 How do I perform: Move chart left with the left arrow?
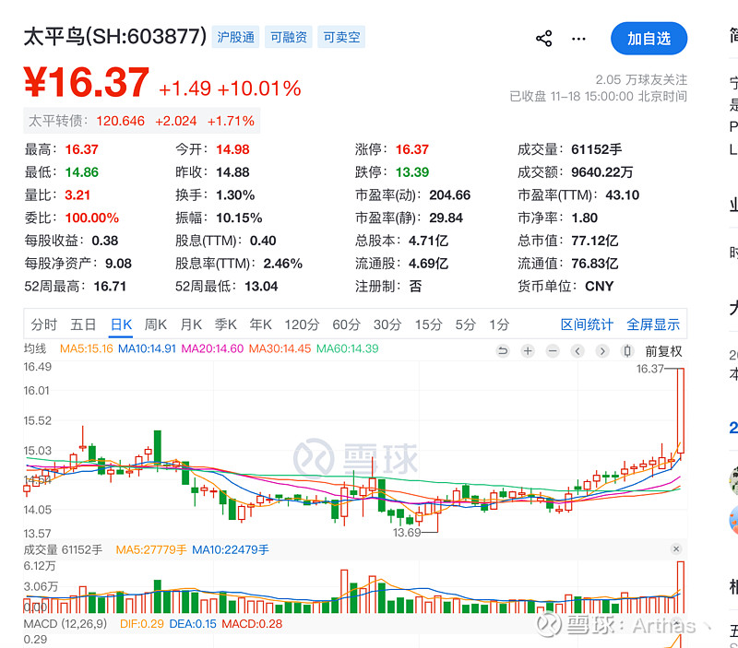[x=577, y=351]
